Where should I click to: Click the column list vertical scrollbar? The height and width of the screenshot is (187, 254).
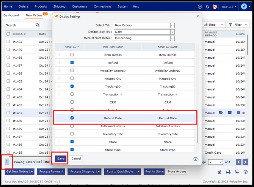tap(196, 132)
